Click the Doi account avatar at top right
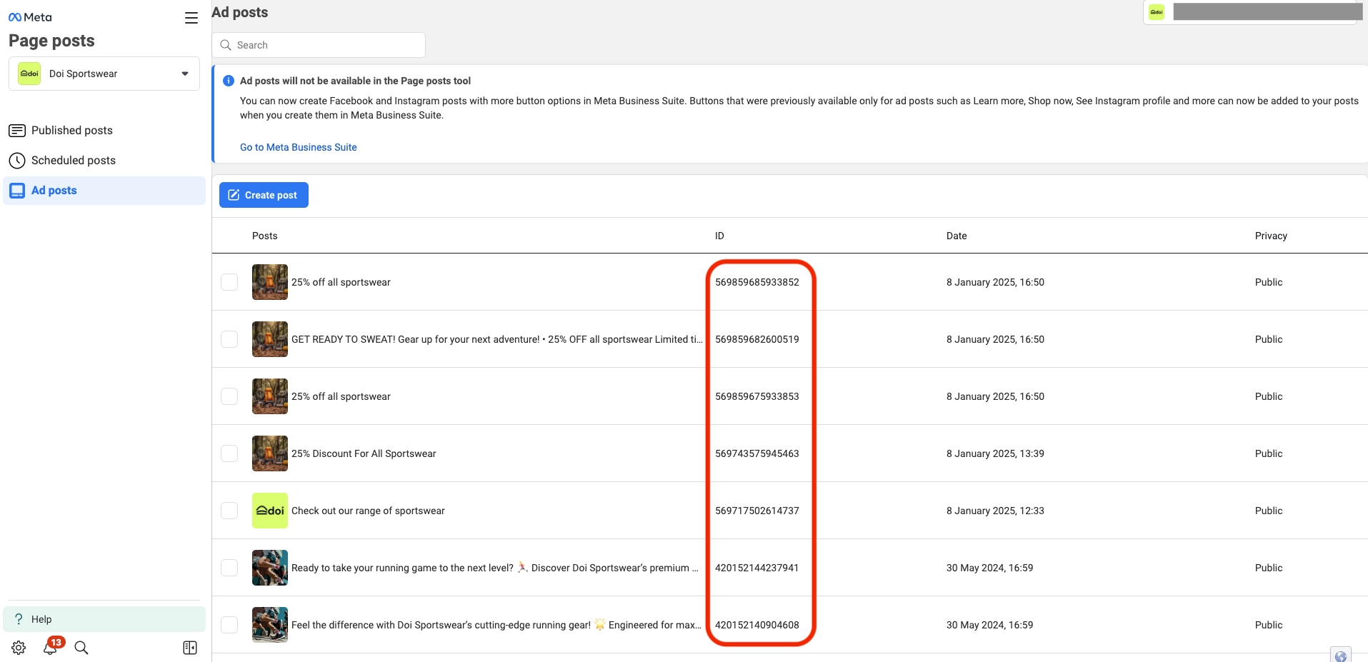The height and width of the screenshot is (662, 1368). (1157, 12)
